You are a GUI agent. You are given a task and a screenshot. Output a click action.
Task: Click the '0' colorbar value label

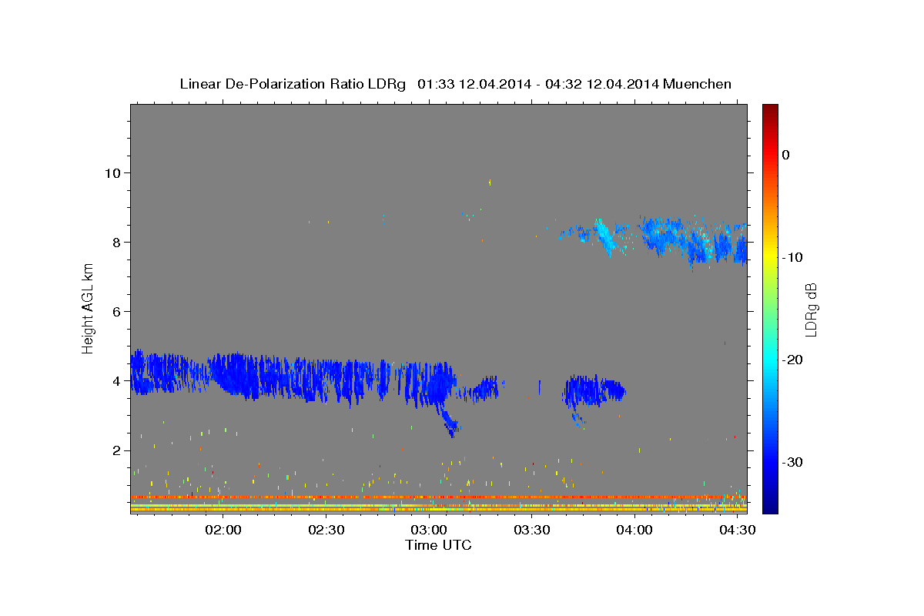click(x=785, y=155)
